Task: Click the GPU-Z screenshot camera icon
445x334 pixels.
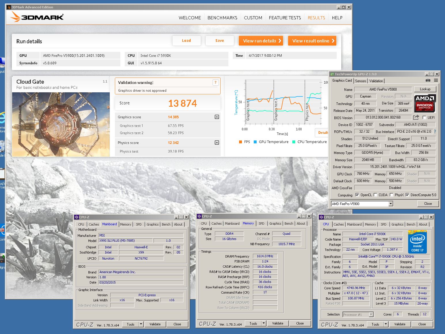Action: pos(428,80)
